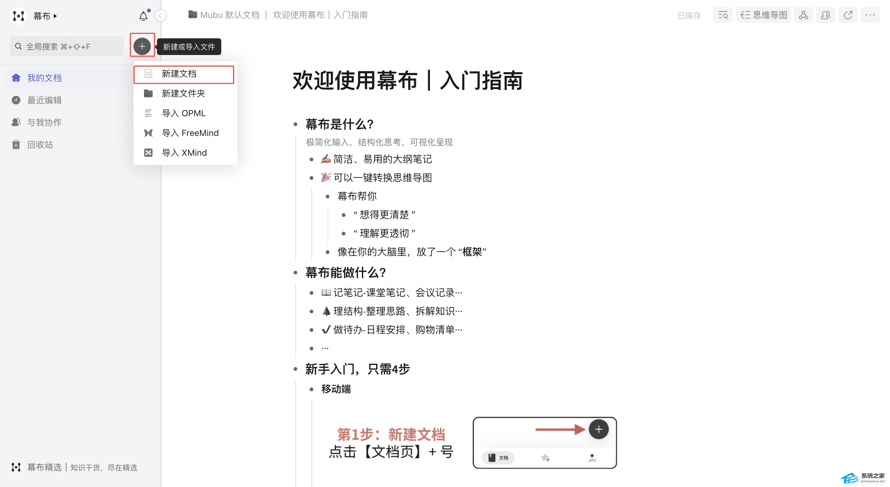The image size is (890, 487).
Task: Click the bullet of 新手入门，只需4步
Action: pos(295,369)
